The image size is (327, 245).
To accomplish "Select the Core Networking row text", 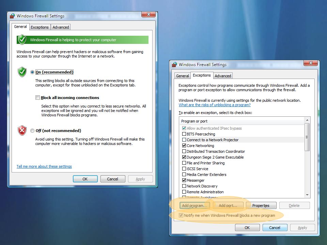I will (200, 146).
